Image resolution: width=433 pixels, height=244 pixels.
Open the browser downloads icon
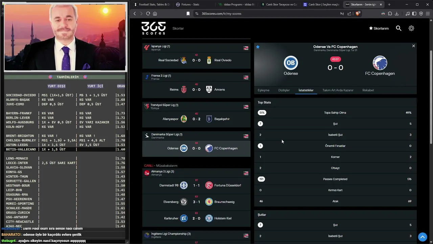397,14
